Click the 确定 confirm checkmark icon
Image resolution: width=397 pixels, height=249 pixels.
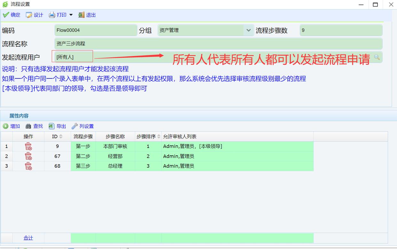pyautogui.click(x=6, y=15)
